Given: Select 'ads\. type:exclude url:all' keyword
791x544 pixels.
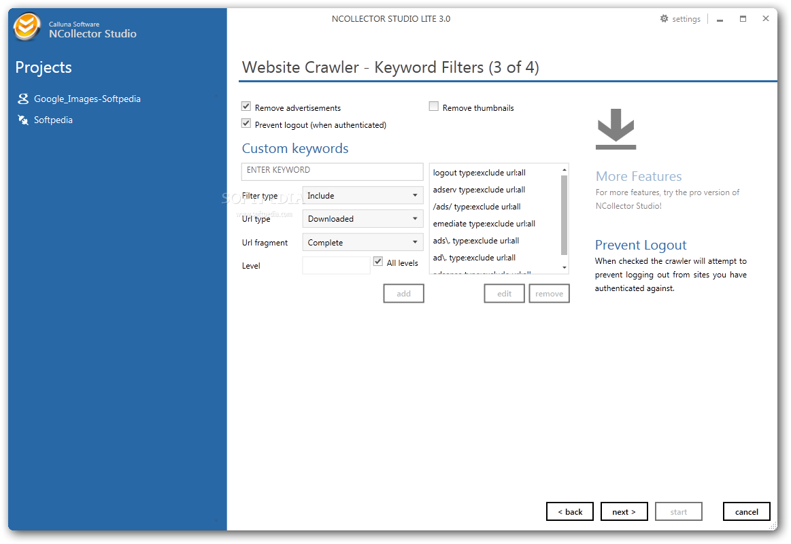Looking at the screenshot, I should pos(475,241).
